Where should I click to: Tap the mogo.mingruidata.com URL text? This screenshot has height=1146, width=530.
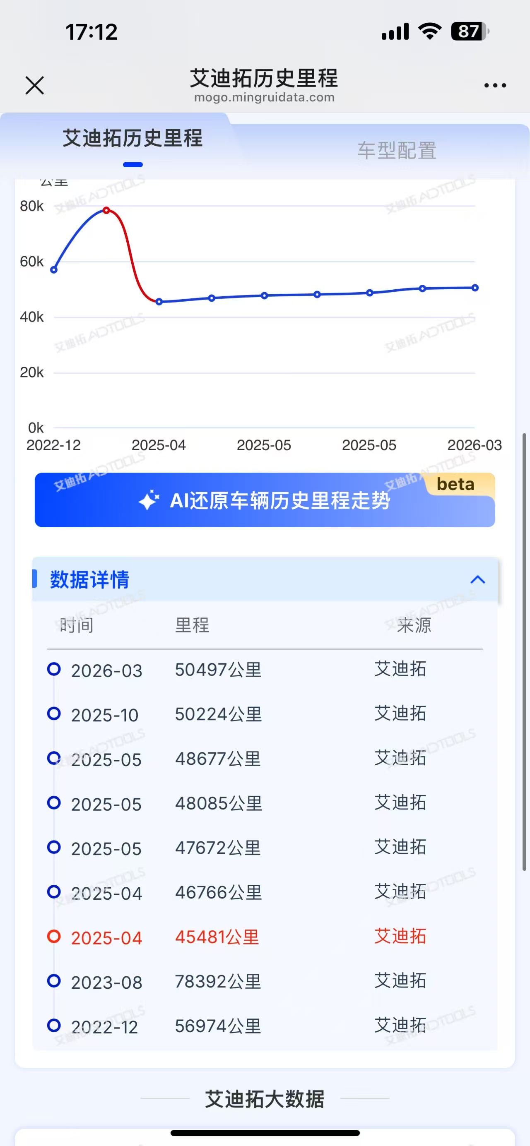pos(264,97)
